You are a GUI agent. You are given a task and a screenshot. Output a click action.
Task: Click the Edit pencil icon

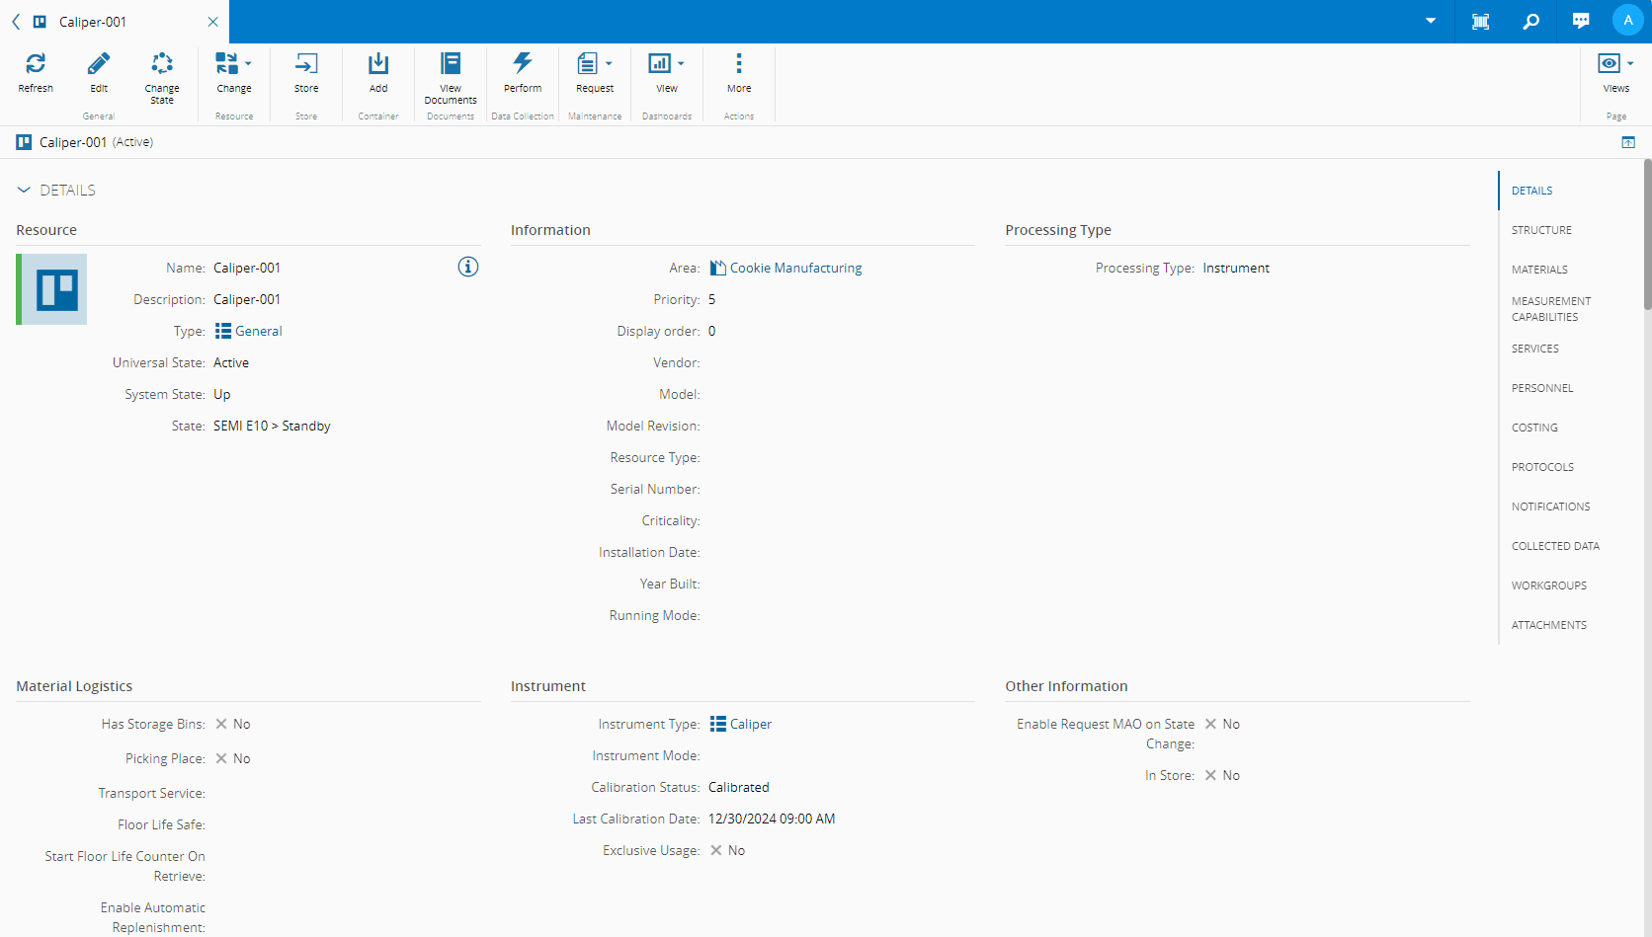pos(99,65)
